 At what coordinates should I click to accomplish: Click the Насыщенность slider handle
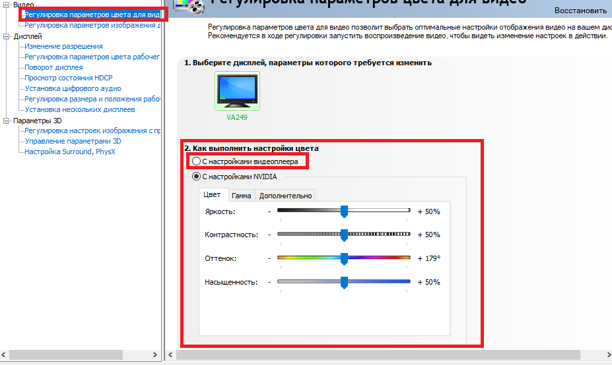click(344, 283)
